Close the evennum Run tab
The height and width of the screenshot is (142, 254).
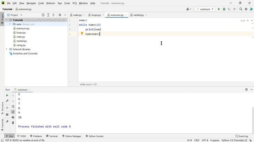pos(30,90)
